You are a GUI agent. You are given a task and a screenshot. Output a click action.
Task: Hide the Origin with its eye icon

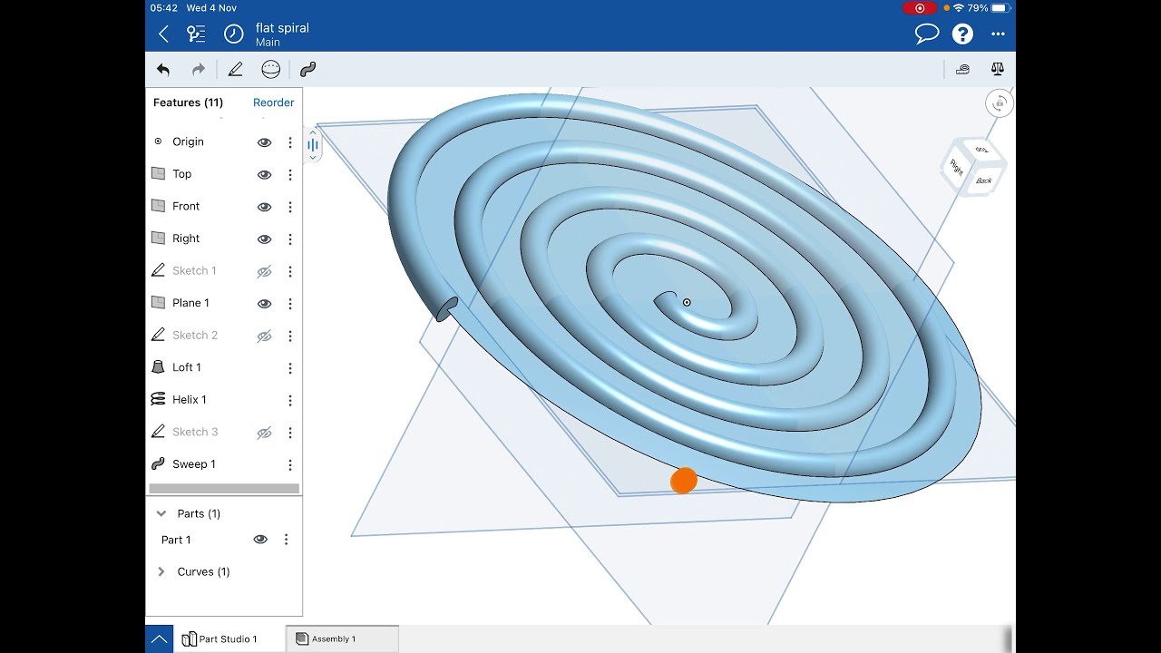(265, 142)
